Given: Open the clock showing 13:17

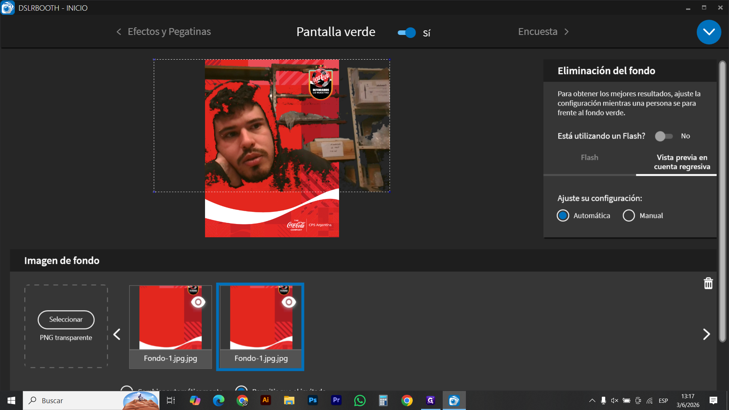Looking at the screenshot, I should [688, 401].
